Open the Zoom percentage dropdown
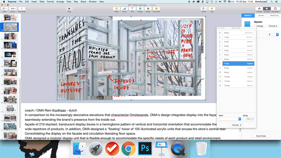The height and width of the screenshot is (158, 281). coord(13,9)
